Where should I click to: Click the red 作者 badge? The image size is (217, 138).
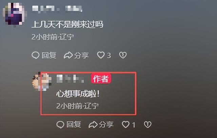click(x=101, y=79)
